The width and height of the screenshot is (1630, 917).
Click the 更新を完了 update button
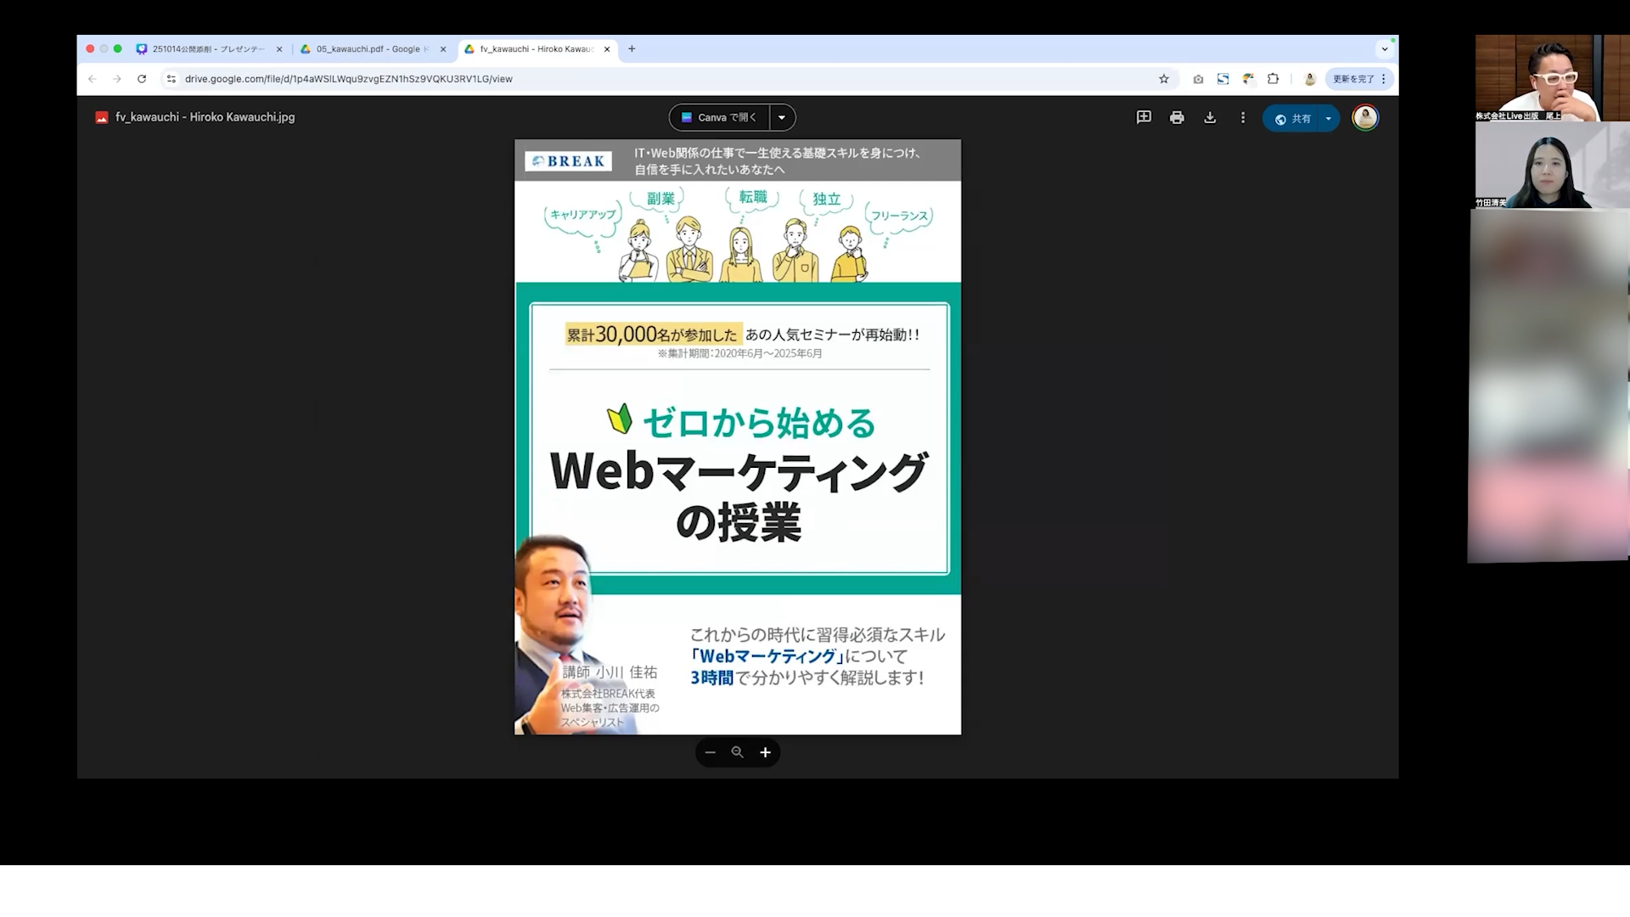[x=1353, y=79]
